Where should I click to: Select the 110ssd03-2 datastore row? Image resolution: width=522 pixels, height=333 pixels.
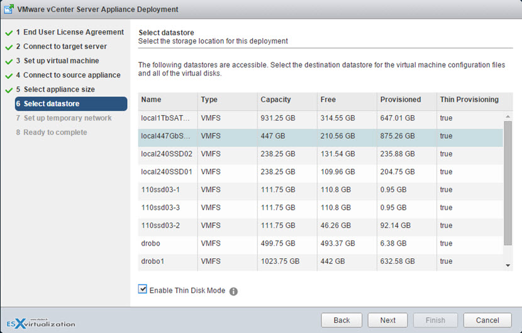point(321,226)
